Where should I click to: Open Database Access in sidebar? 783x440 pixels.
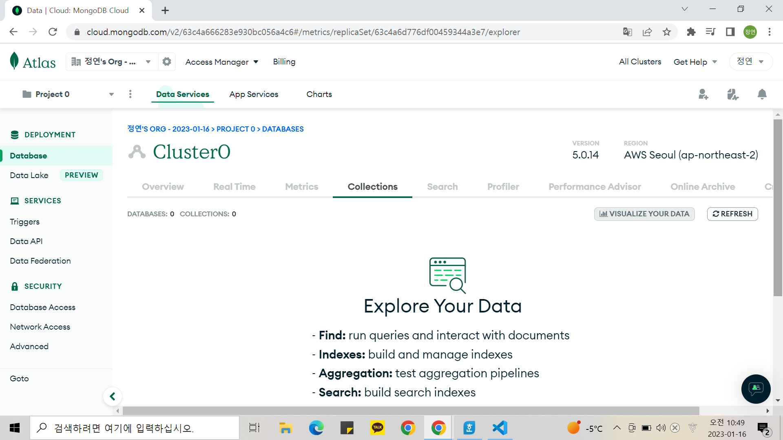43,307
